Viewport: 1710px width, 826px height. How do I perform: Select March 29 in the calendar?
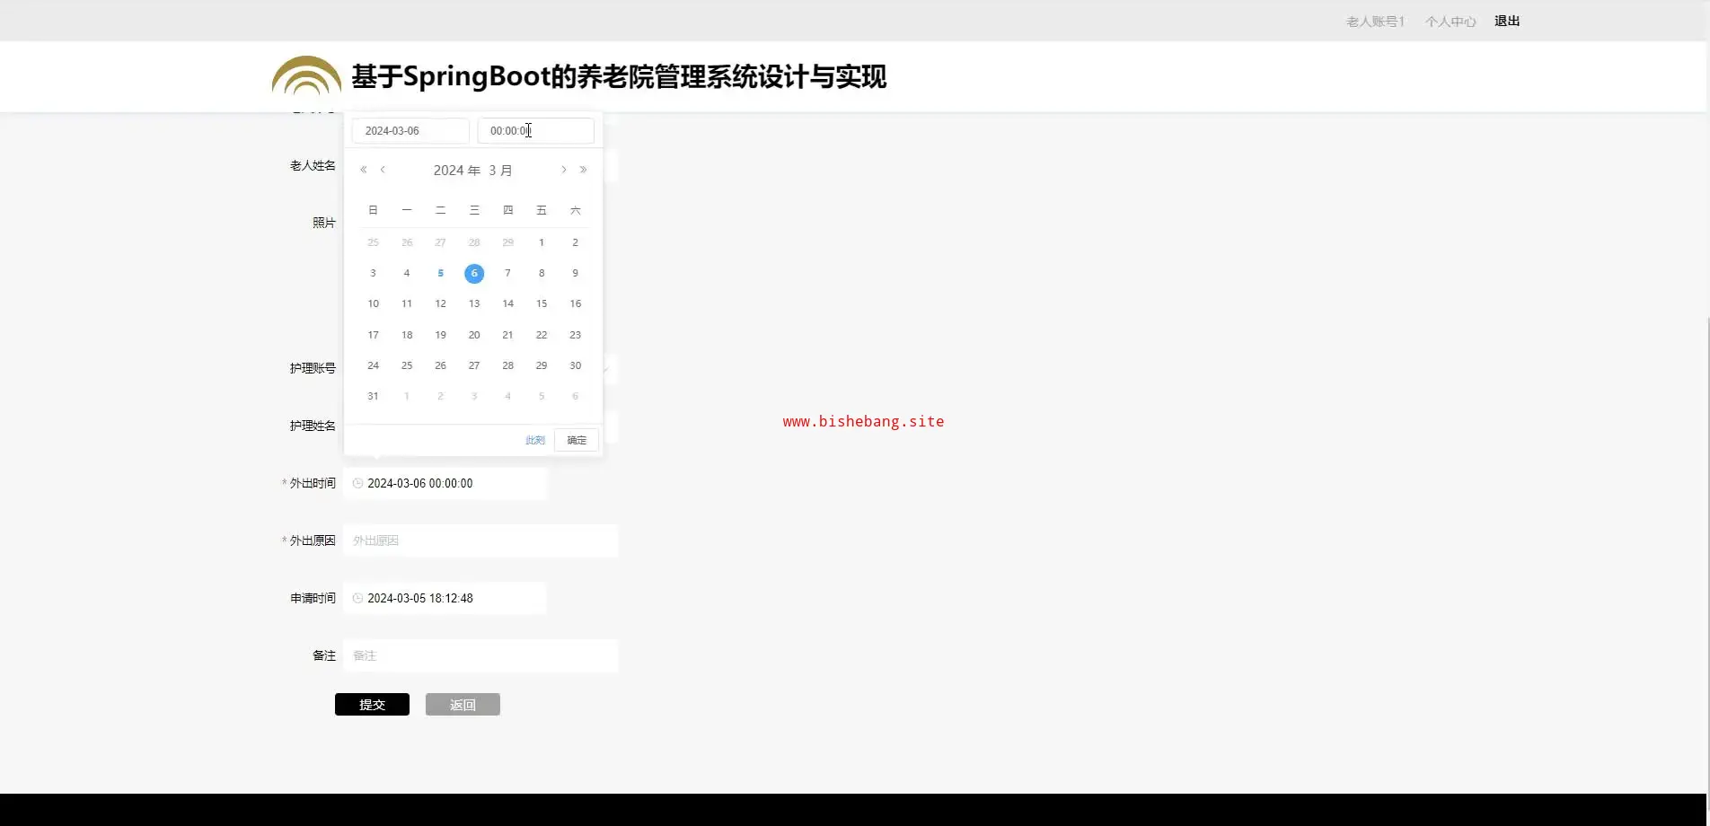pyautogui.click(x=542, y=365)
